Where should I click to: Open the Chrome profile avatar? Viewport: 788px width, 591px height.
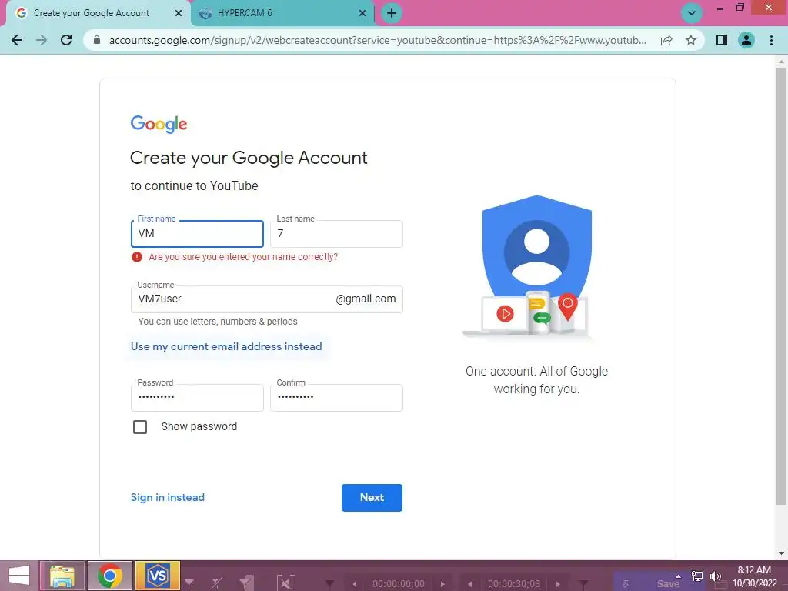click(x=746, y=40)
